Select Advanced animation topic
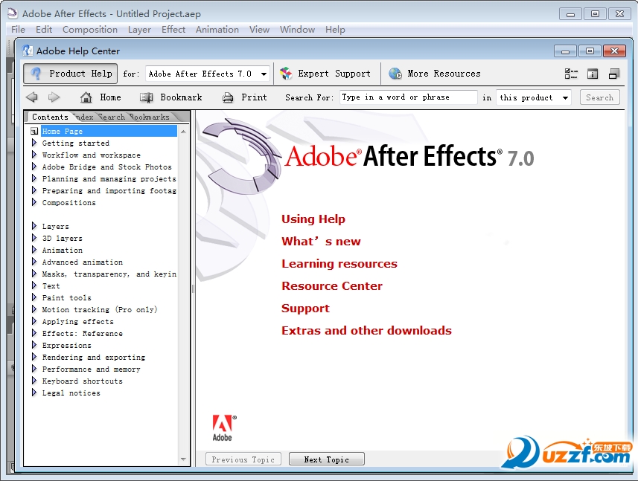 (x=82, y=262)
